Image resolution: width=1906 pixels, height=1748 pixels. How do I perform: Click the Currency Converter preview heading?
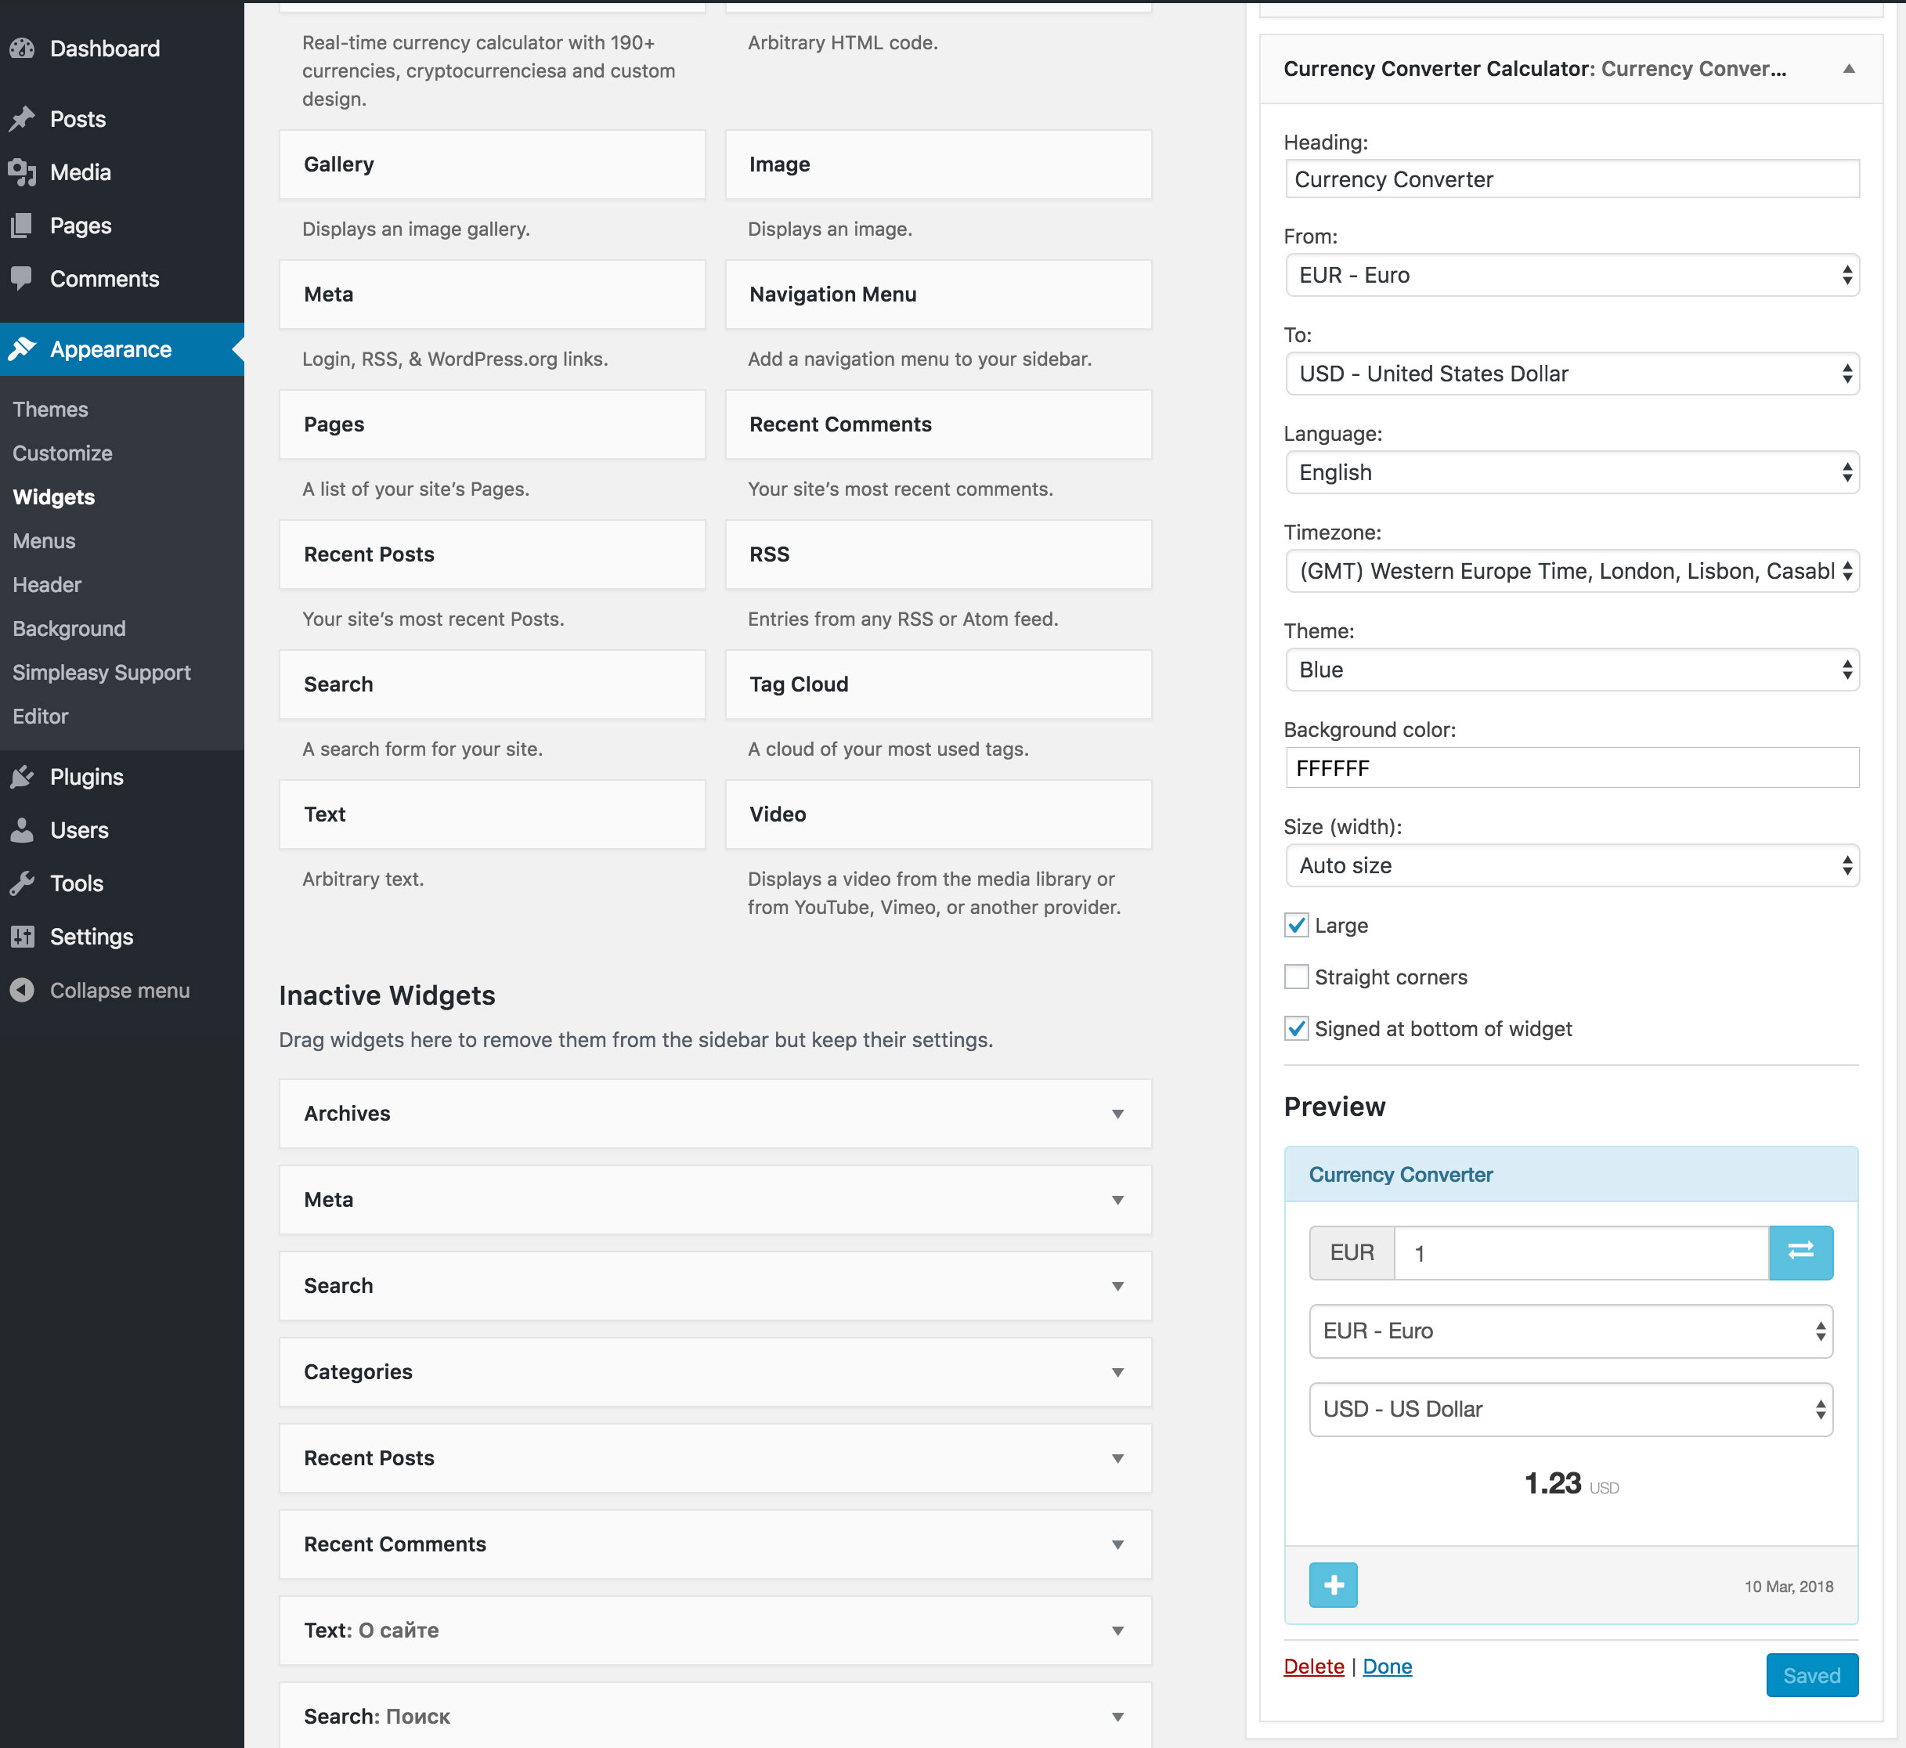coord(1400,1174)
